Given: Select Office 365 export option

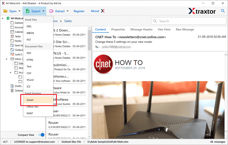Looking at the screenshot, I should tap(38, 107).
